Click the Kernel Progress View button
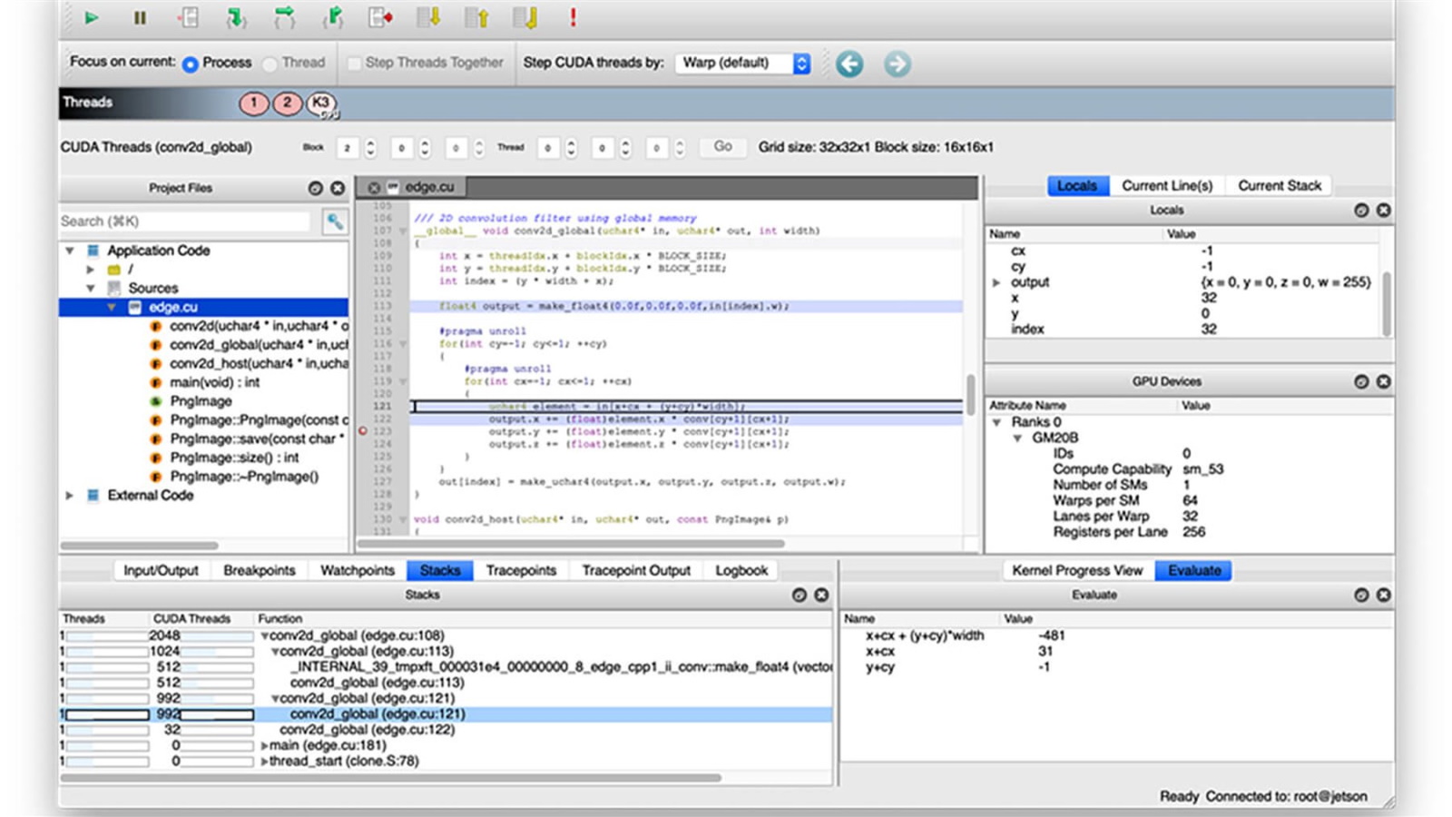This screenshot has height=817, width=1452. 1076,570
